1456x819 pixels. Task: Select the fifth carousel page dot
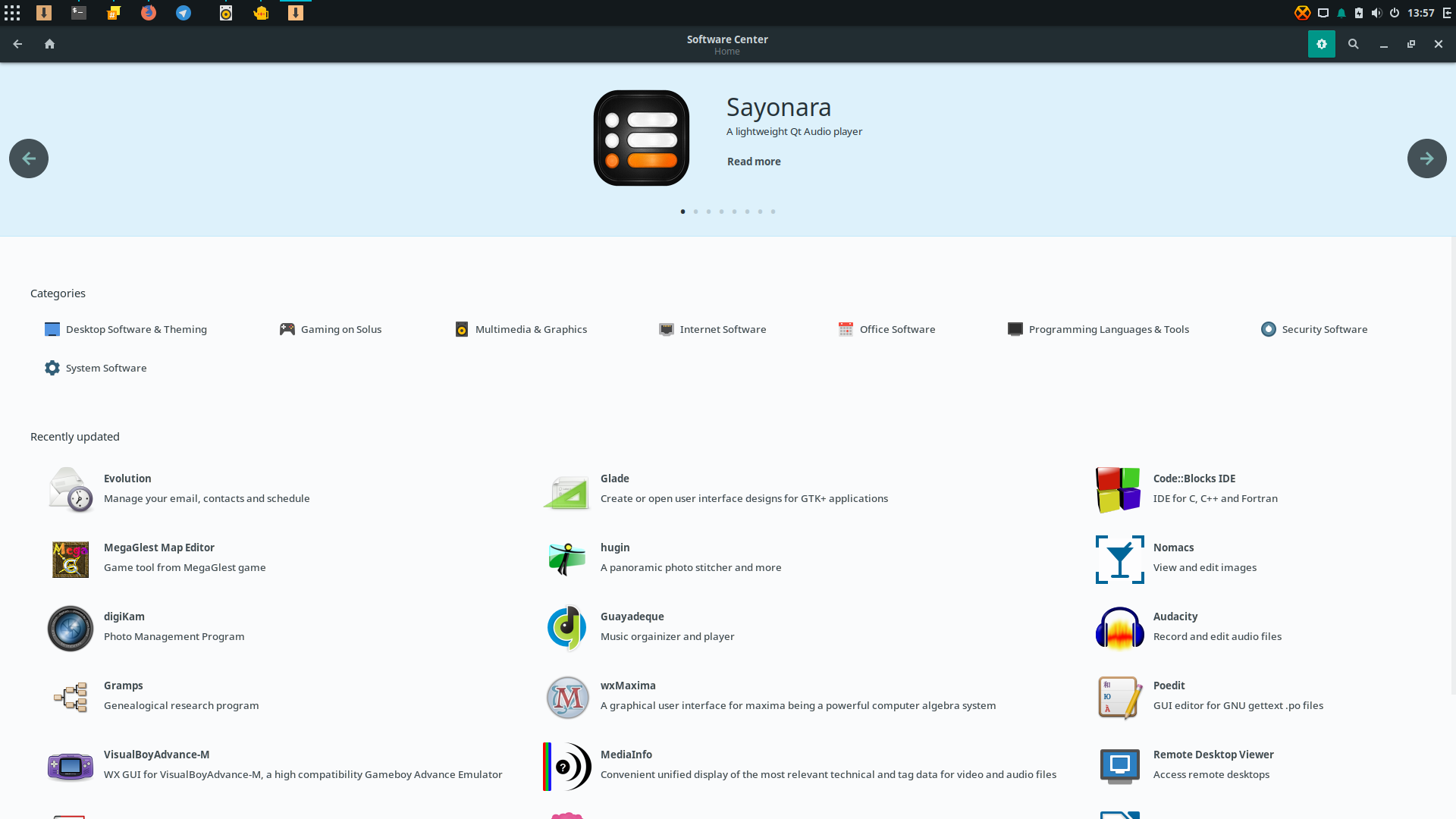(x=734, y=212)
